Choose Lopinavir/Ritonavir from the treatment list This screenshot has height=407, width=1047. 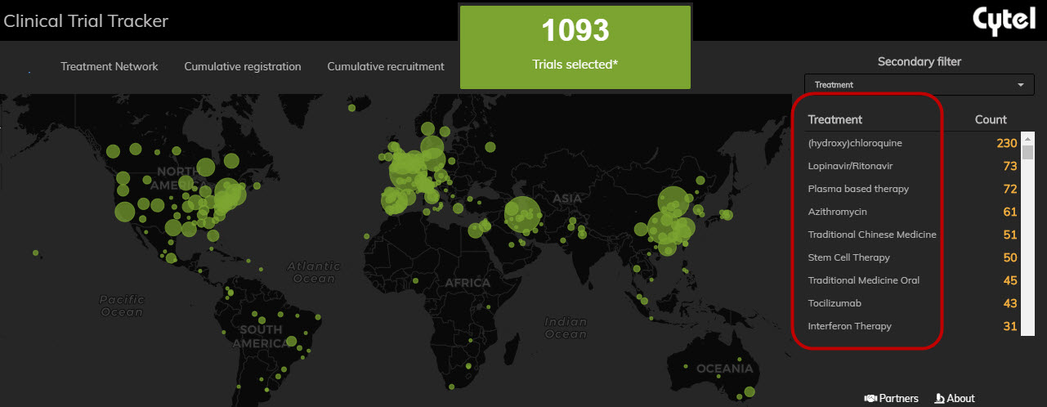(x=850, y=166)
